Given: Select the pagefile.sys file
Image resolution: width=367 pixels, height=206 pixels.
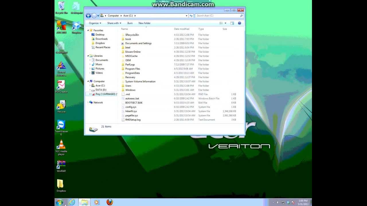Looking at the screenshot, I should [x=132, y=115].
